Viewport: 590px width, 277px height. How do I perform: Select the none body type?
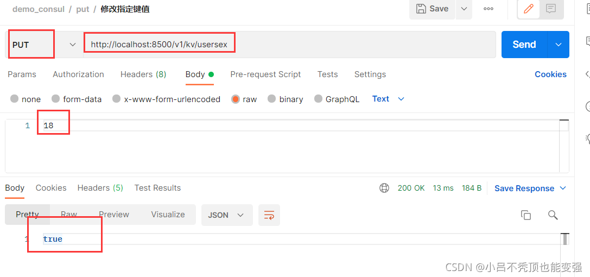(26, 99)
